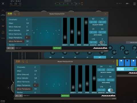The height and width of the screenshot is (103, 137).
Task: Tap list icon in Particles Ch2 title bar
Action: pyautogui.click(x=26, y=62)
